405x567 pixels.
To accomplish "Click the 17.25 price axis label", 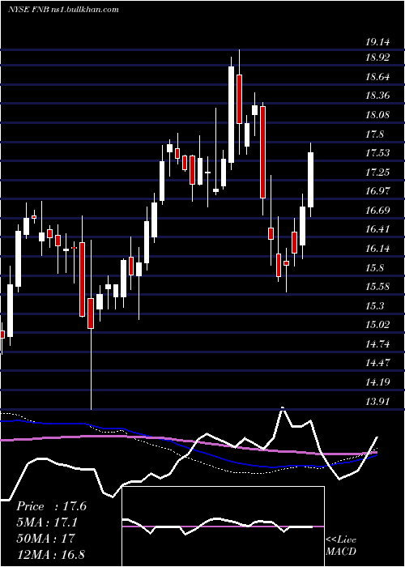I will [x=377, y=172].
